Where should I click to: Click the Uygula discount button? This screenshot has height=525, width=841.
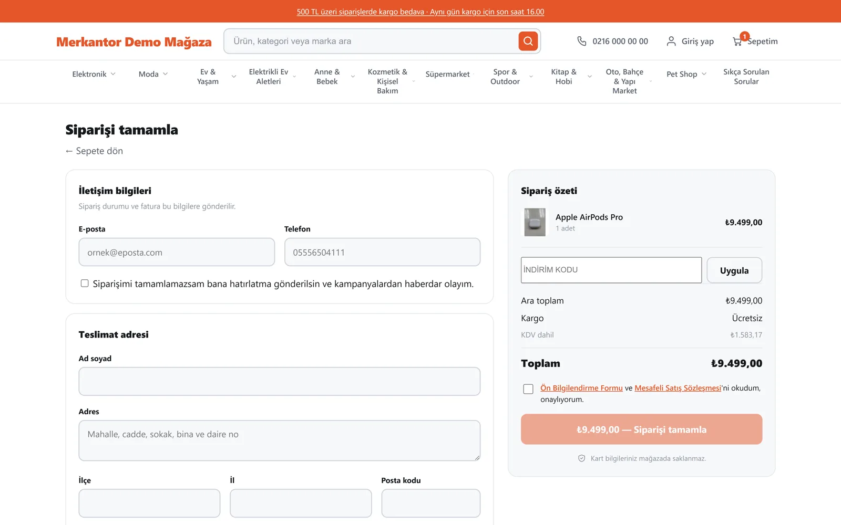[x=734, y=270]
